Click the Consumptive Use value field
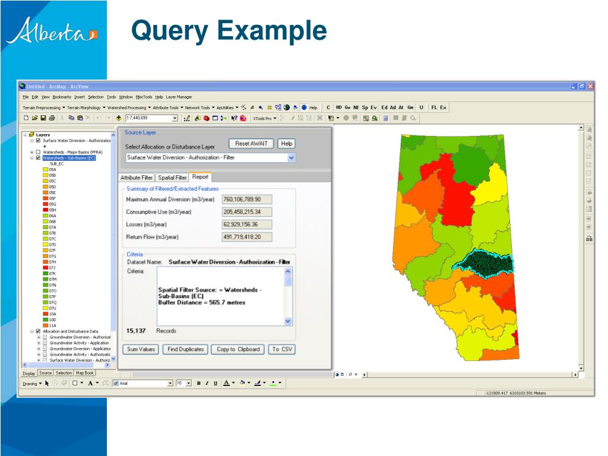The width and height of the screenshot is (608, 456). (x=247, y=212)
